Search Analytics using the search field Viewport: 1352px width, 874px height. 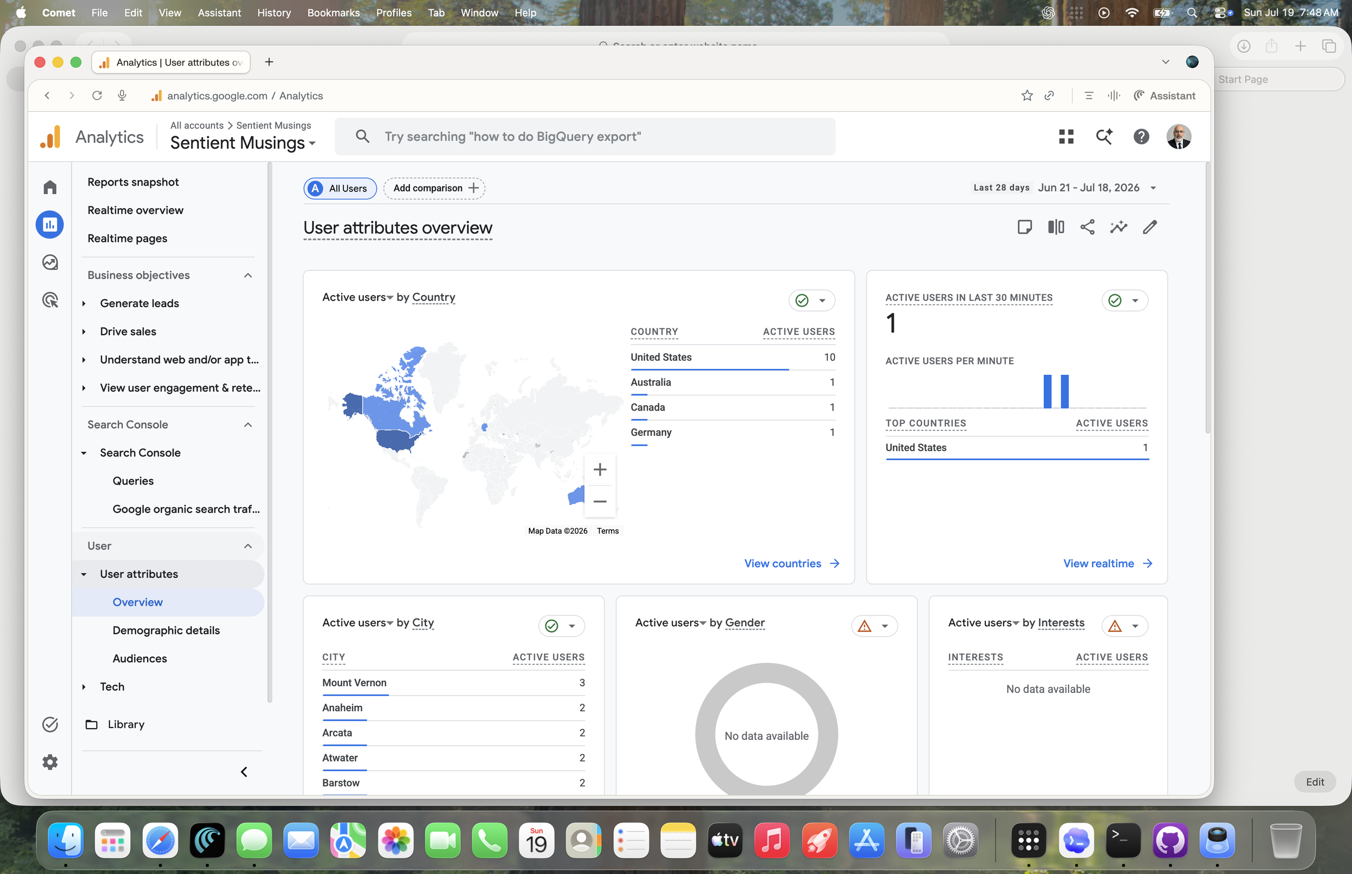[x=585, y=137]
